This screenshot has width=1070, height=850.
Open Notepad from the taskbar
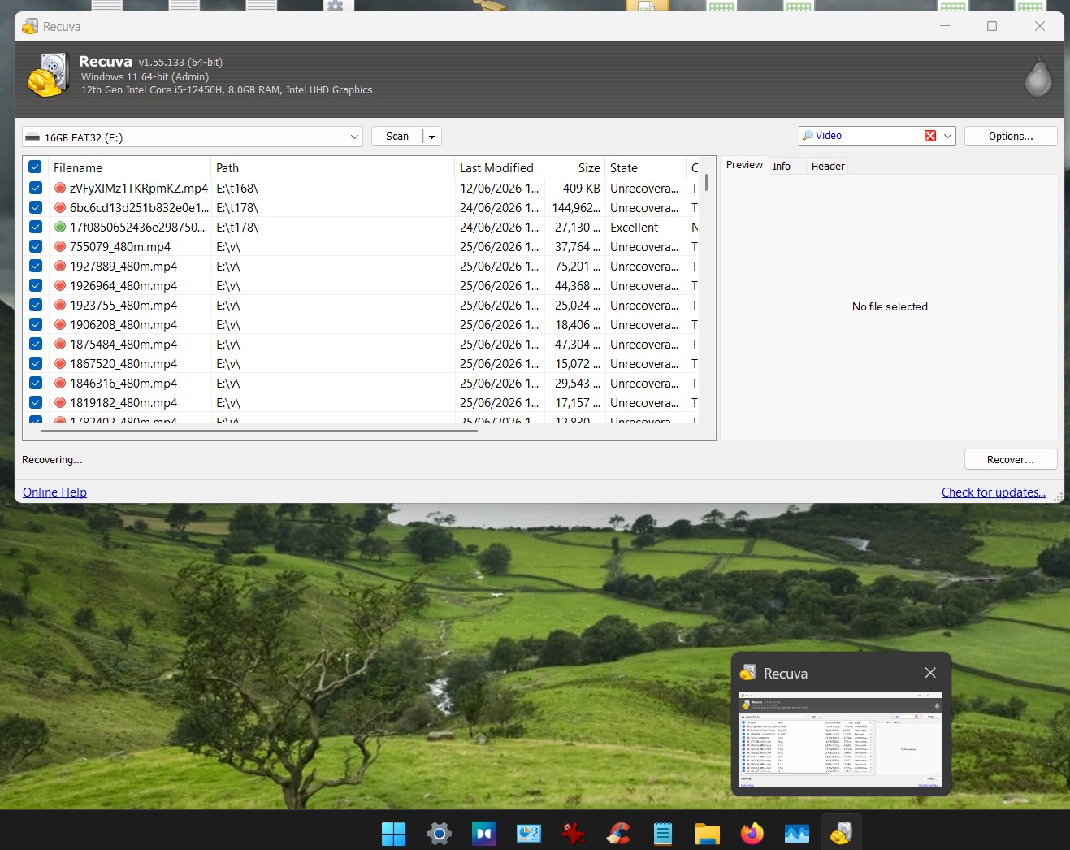[x=663, y=833]
